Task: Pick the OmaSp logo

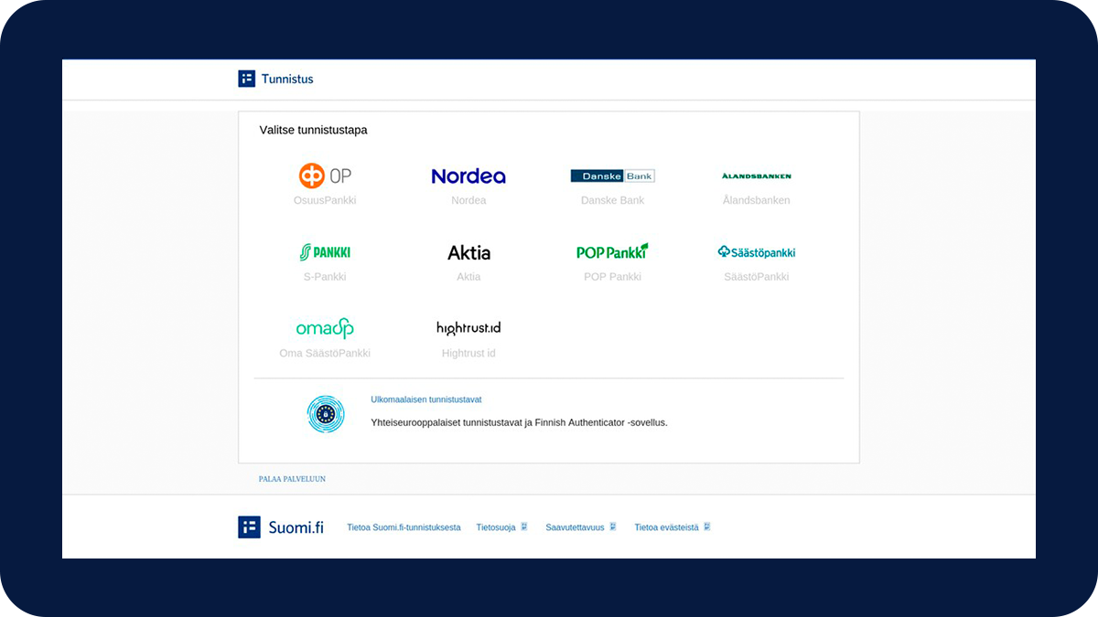Action: [325, 328]
